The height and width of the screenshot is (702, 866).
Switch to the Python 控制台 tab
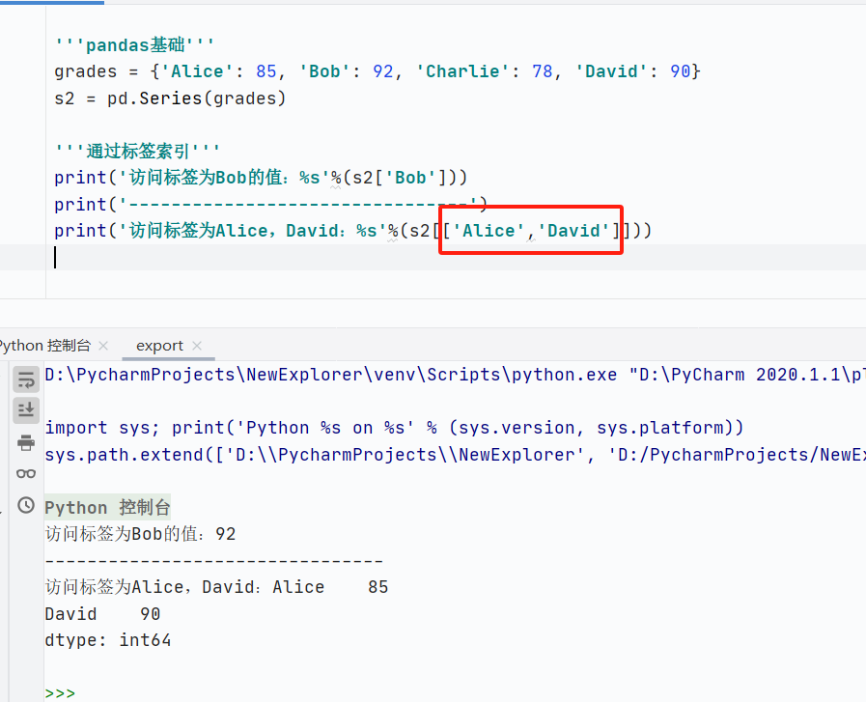(44, 346)
